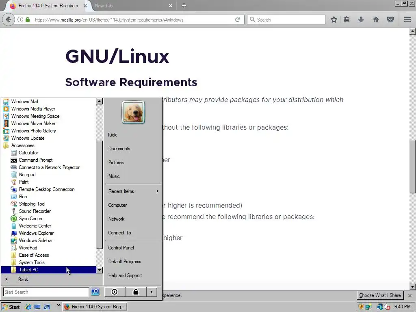Open site information icon in address bar
This screenshot has height=312, width=416.
coord(20,19)
